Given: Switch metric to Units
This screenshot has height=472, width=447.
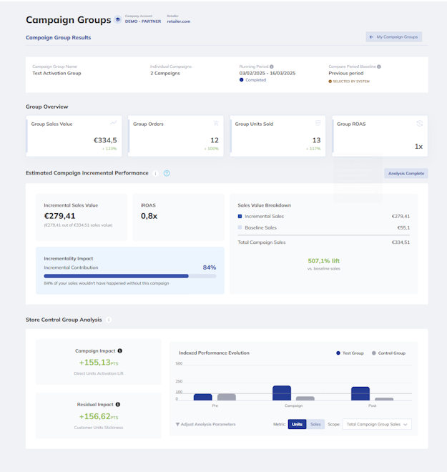Looking at the screenshot, I should (297, 424).
